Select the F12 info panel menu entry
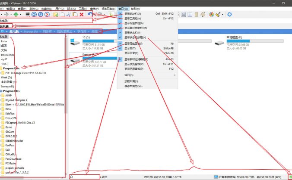Screen dimensions: 292x180 pyautogui.click(x=147, y=69)
